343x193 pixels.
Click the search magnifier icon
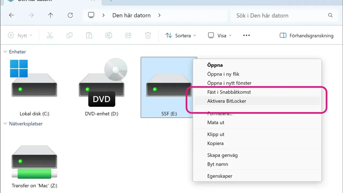[x=330, y=15]
